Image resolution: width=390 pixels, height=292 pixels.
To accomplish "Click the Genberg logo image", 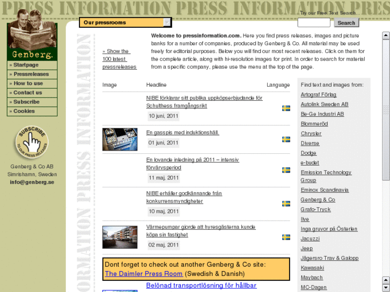I will click(x=32, y=34).
